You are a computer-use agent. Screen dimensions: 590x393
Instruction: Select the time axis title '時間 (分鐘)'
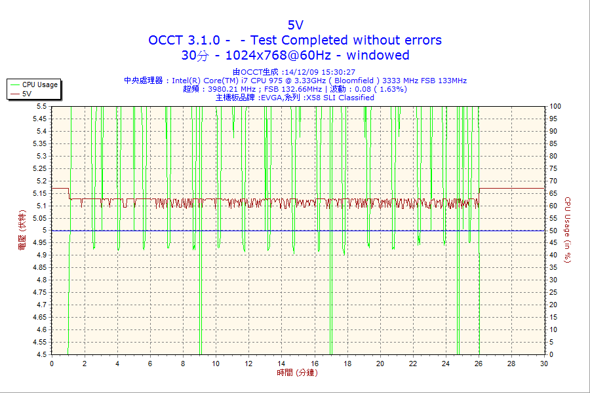click(x=297, y=373)
